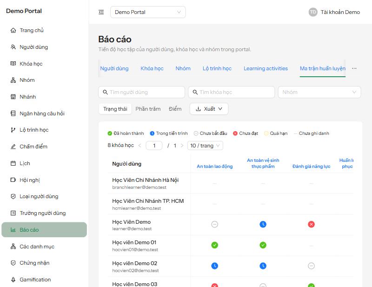Click Học Viên Demo's red failed status icon
Screen dimensions: 372x287
(311, 224)
